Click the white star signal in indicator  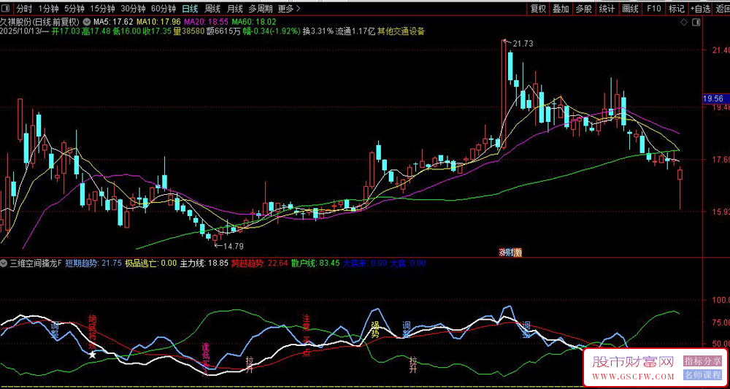93,355
